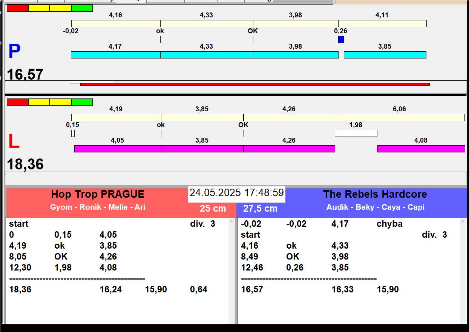Click the 0,26 pass label in lane P timeline

(341, 31)
